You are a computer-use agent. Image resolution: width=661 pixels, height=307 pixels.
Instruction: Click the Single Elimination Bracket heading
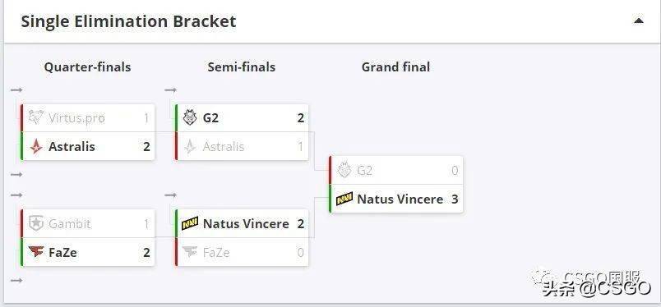coord(128,21)
